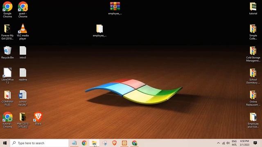Open File Explorer from the taskbar
This screenshot has height=147, width=262.
tap(94, 143)
